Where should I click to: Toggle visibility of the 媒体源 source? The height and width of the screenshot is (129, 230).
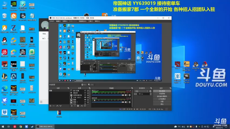tap(85, 93)
